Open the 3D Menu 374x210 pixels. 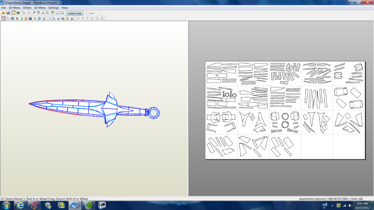point(14,8)
